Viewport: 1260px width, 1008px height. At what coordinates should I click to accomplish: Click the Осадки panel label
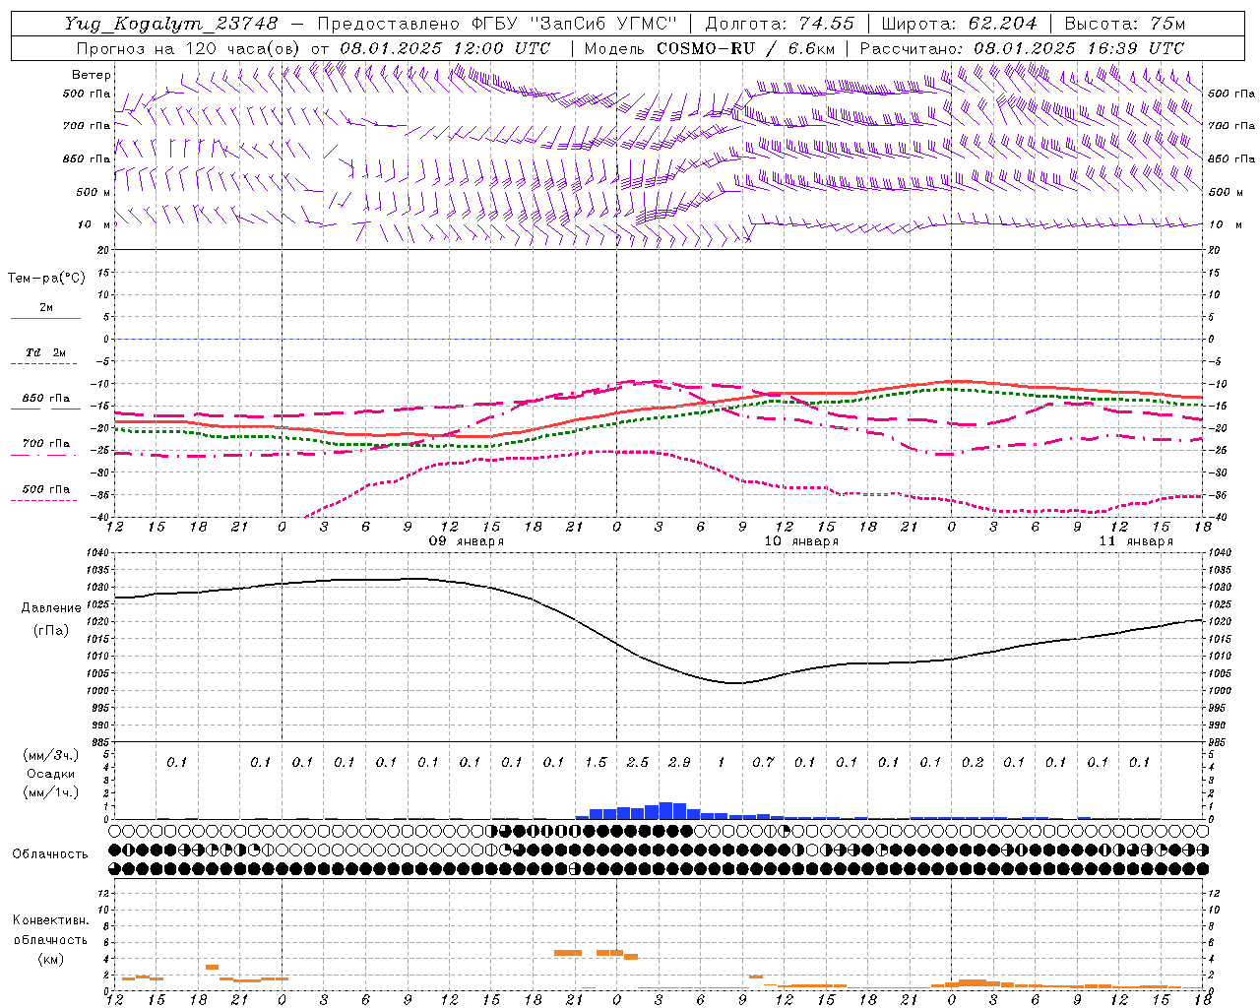51,774
